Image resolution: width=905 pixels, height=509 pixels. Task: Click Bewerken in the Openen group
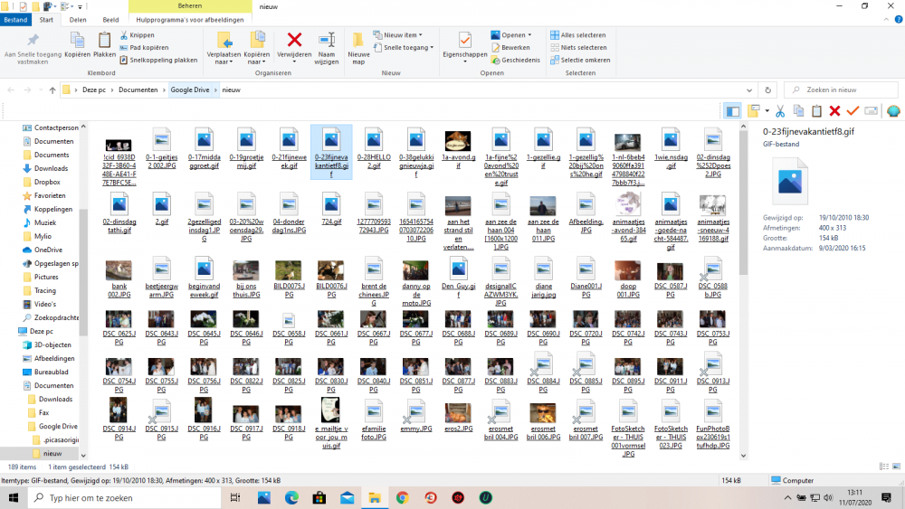(510, 47)
